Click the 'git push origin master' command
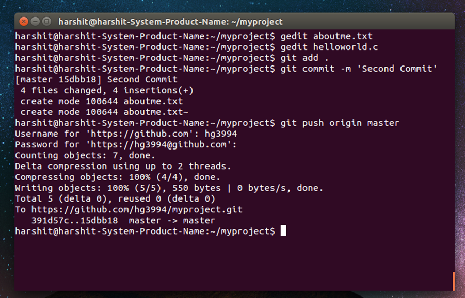 pyautogui.click(x=340, y=123)
